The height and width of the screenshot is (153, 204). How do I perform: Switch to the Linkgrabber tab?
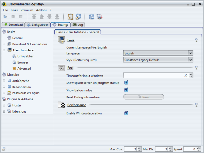(x=37, y=24)
